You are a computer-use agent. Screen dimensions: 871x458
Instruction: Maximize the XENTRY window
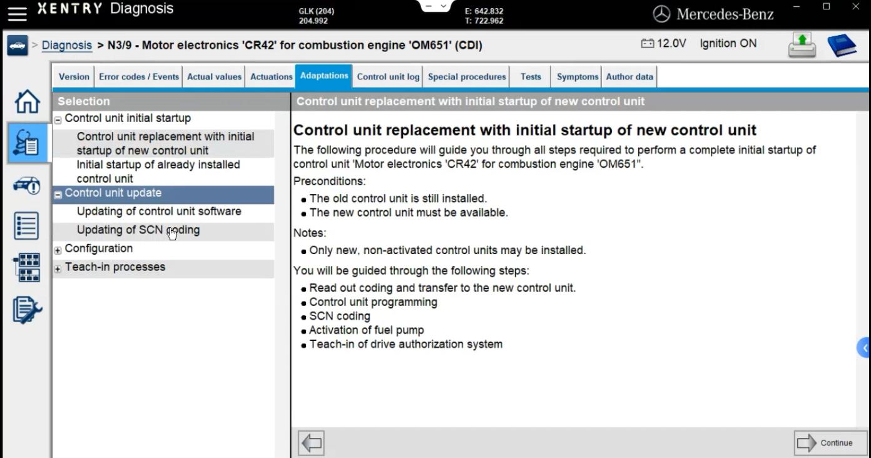click(827, 7)
